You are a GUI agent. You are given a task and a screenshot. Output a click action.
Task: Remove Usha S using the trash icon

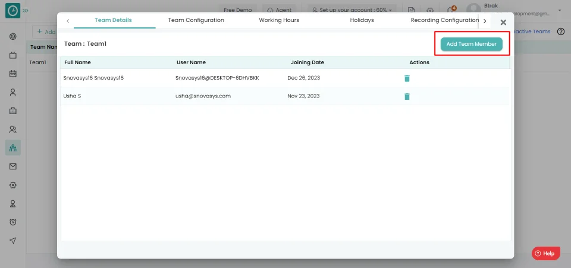coord(407,96)
